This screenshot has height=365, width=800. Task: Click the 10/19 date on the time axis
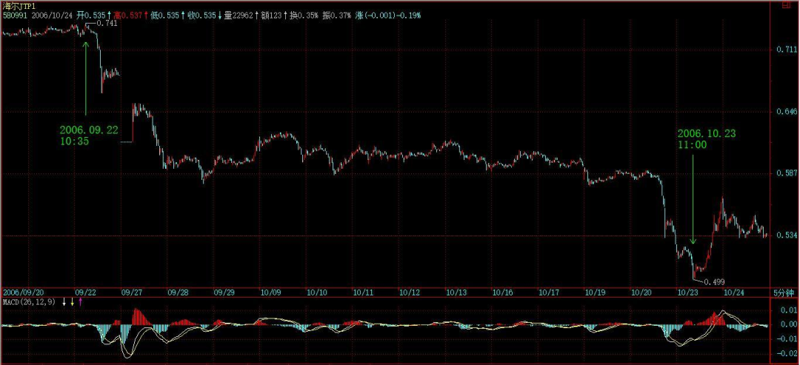pyautogui.click(x=596, y=292)
